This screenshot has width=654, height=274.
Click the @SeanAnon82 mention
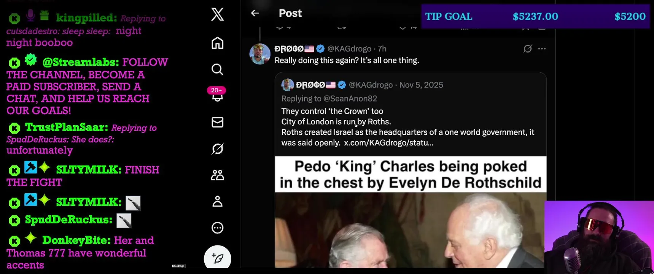click(x=350, y=99)
